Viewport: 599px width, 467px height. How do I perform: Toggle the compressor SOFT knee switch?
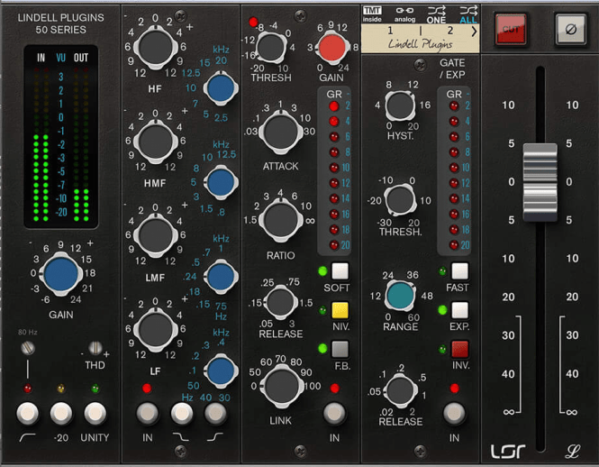[339, 271]
